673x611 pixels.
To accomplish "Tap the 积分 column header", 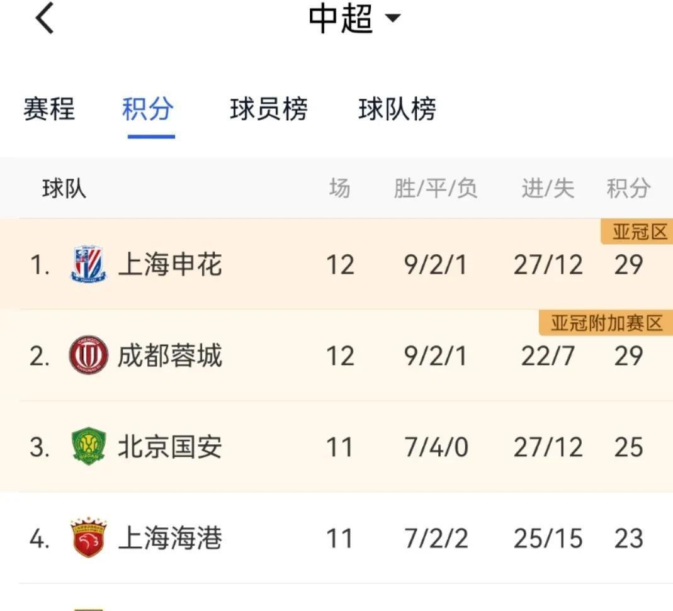I will 628,188.
